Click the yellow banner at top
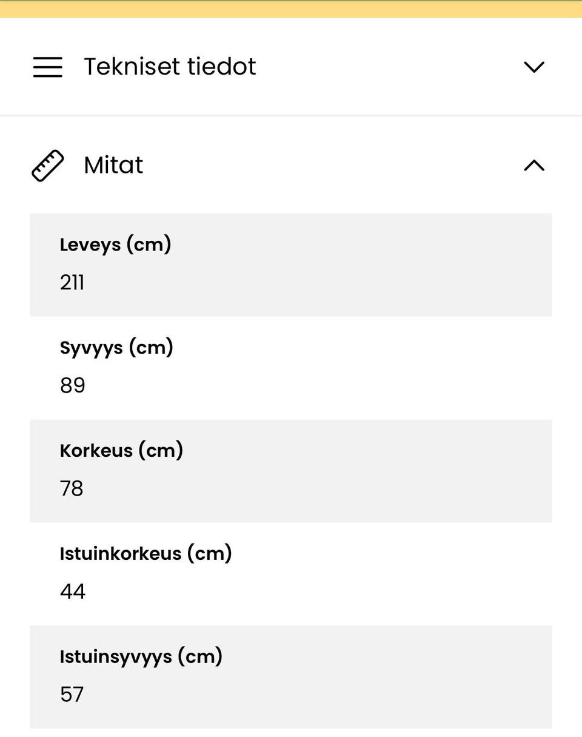The image size is (582, 737). pyautogui.click(x=291, y=9)
